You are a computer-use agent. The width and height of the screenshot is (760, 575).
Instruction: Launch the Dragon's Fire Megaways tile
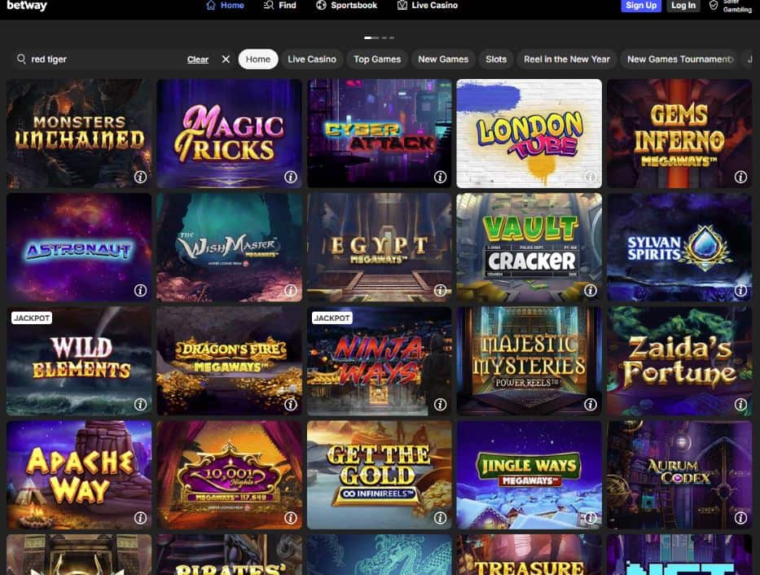[x=229, y=361]
